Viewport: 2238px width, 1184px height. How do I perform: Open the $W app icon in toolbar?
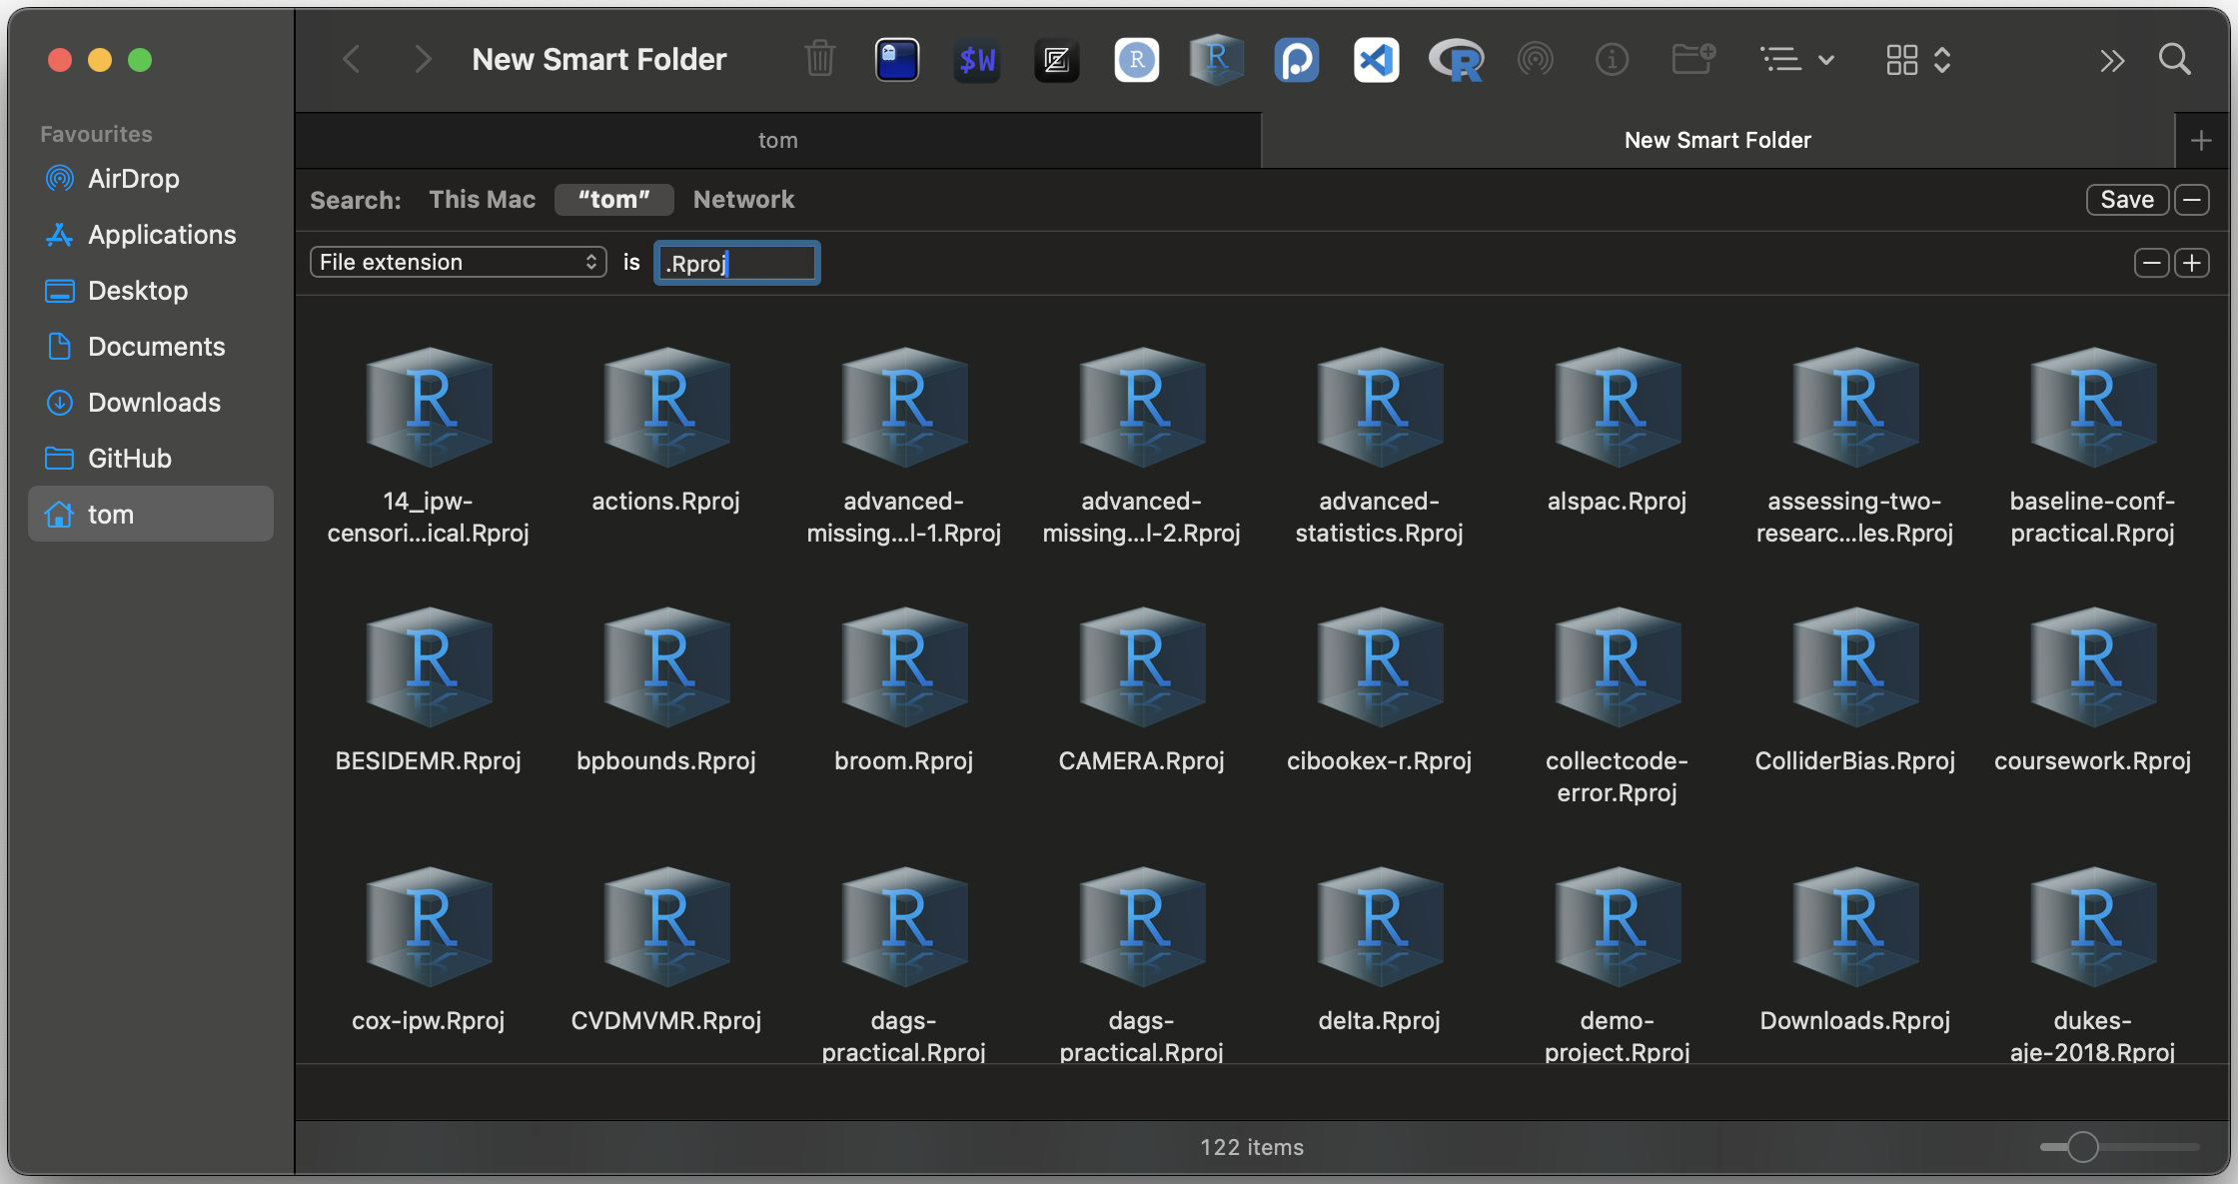pyautogui.click(x=977, y=60)
